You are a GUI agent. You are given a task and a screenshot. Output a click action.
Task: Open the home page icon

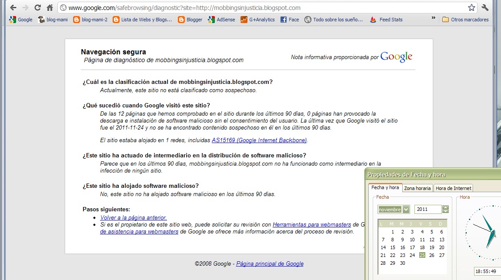click(x=50, y=8)
